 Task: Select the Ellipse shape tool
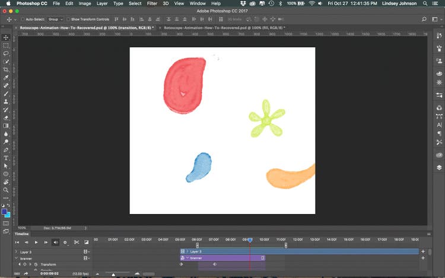click(6, 174)
